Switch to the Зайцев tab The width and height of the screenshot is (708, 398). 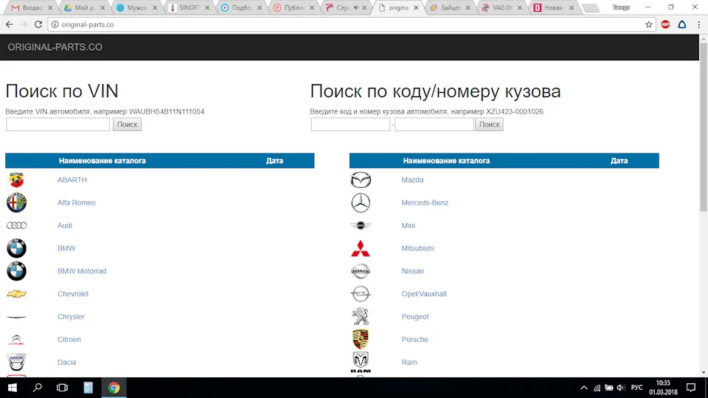[450, 7]
